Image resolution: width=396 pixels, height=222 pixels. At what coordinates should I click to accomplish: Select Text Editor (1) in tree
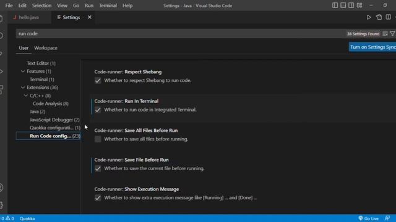(x=41, y=64)
